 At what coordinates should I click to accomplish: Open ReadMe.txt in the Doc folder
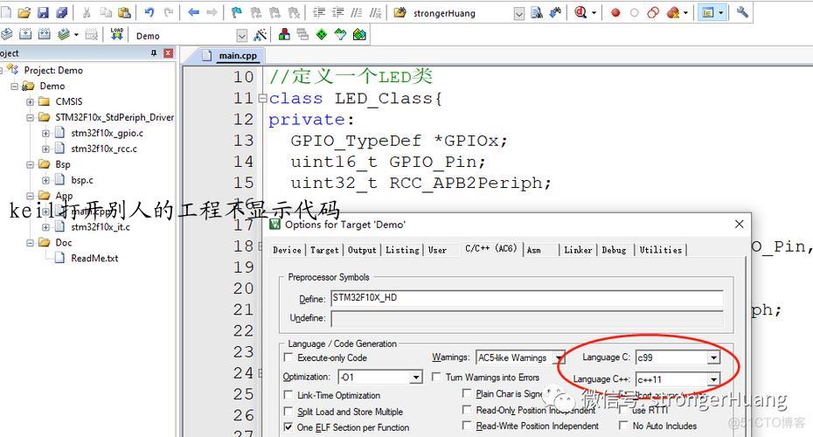click(94, 258)
